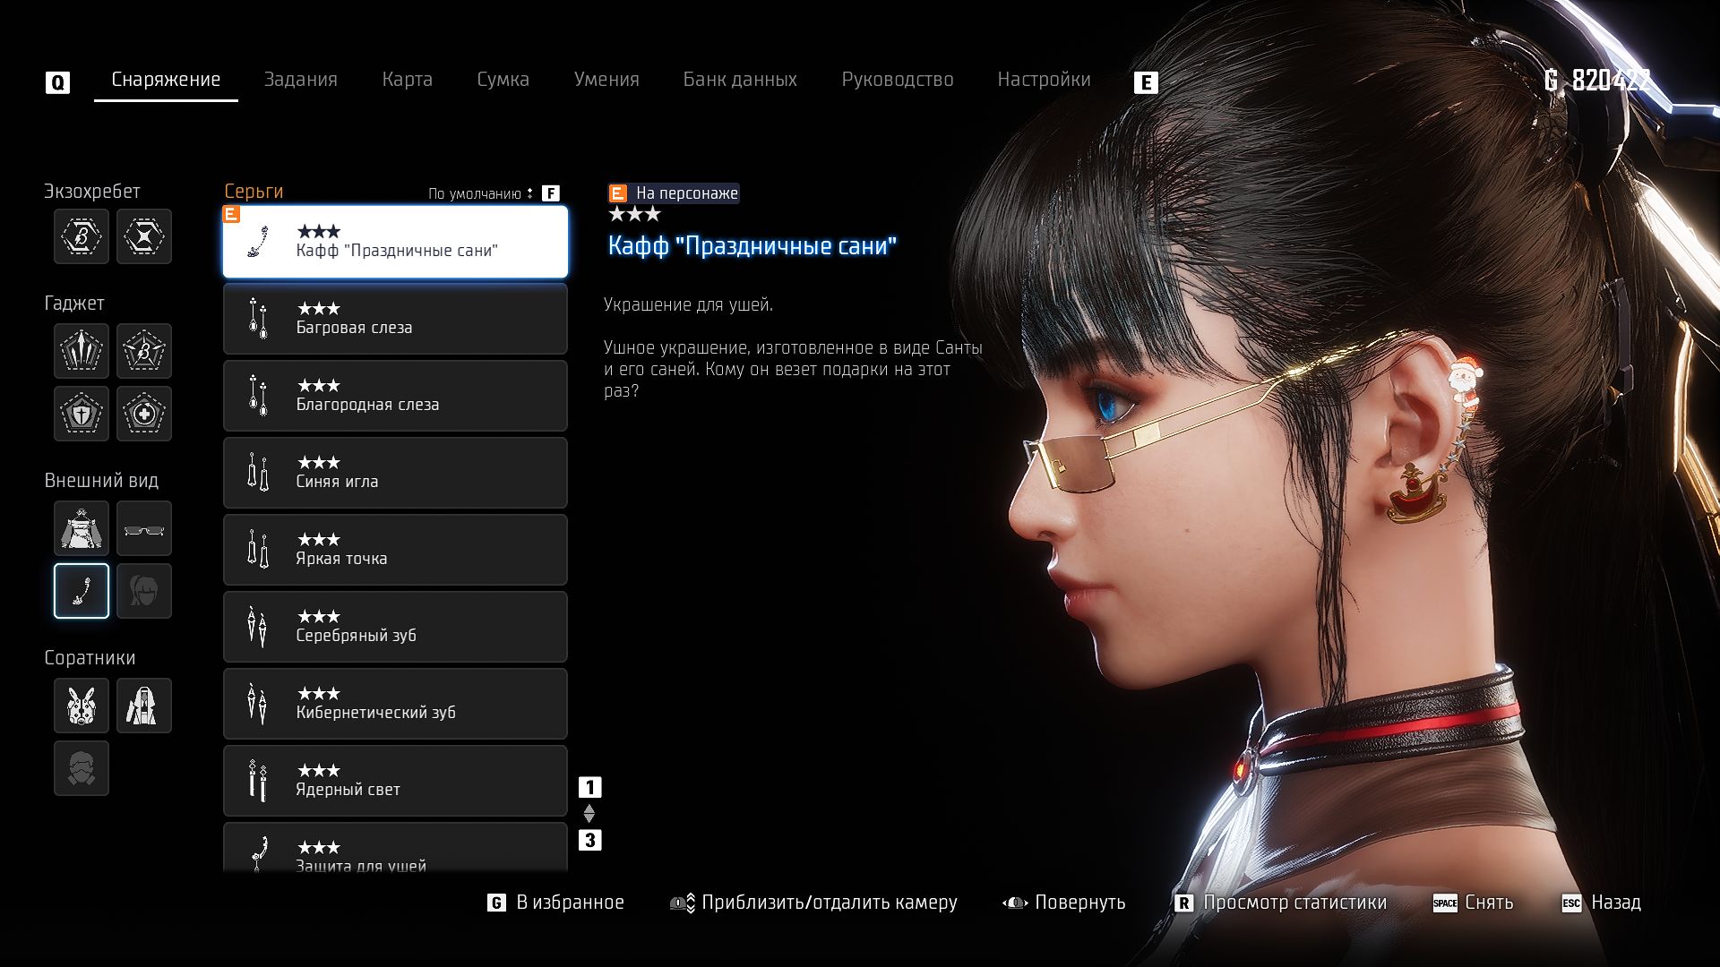Image resolution: width=1720 pixels, height=967 pixels.
Task: Click the masked companion icon
Action: (x=82, y=768)
